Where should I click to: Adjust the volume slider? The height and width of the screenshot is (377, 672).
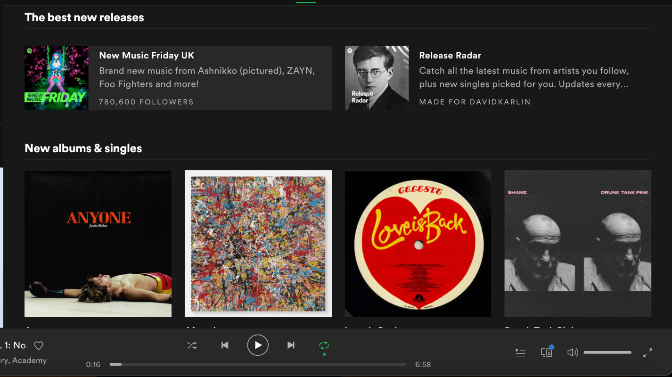click(607, 352)
